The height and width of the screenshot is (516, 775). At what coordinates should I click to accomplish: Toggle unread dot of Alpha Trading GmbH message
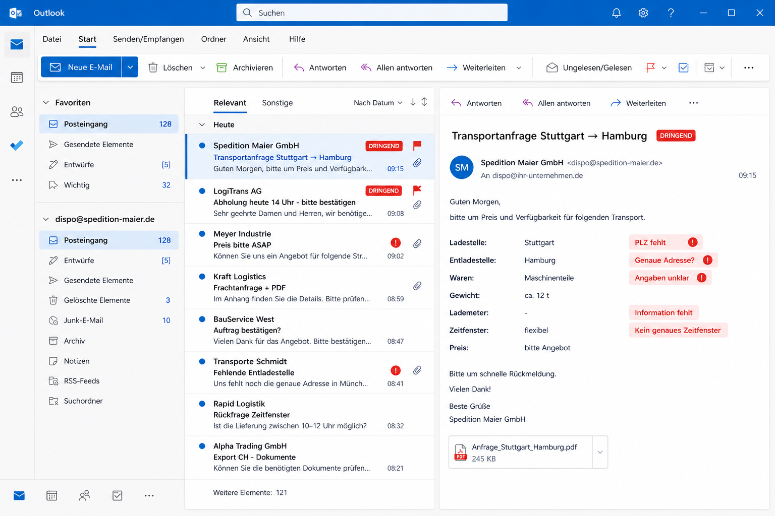(x=202, y=446)
